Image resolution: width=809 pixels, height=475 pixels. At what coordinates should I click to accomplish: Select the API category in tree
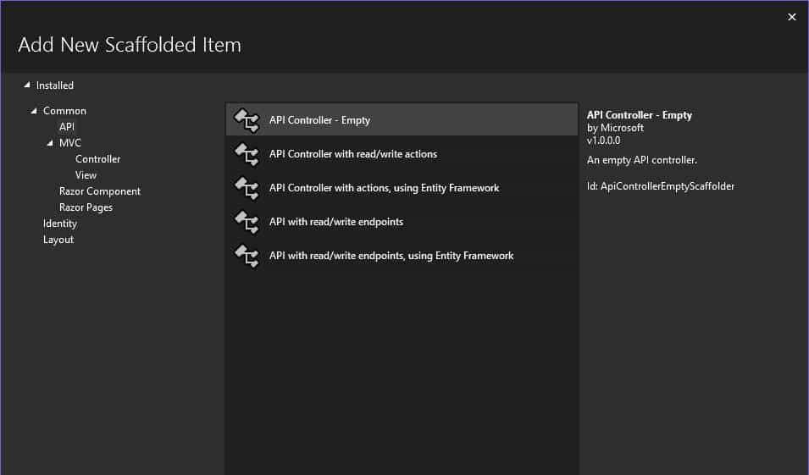pyautogui.click(x=67, y=127)
